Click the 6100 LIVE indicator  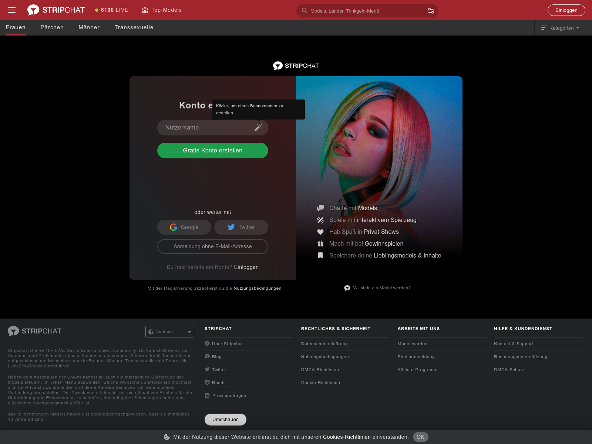click(x=111, y=10)
